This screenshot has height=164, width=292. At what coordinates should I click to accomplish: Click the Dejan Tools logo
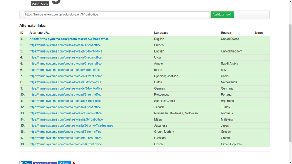40,4
